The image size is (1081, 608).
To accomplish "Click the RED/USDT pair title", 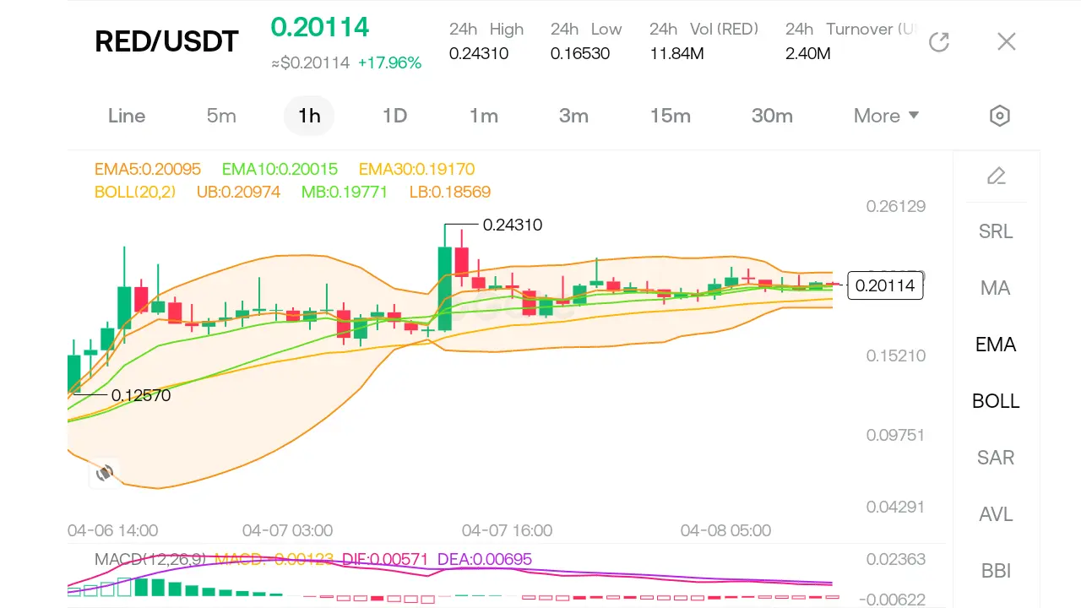I will tap(166, 41).
